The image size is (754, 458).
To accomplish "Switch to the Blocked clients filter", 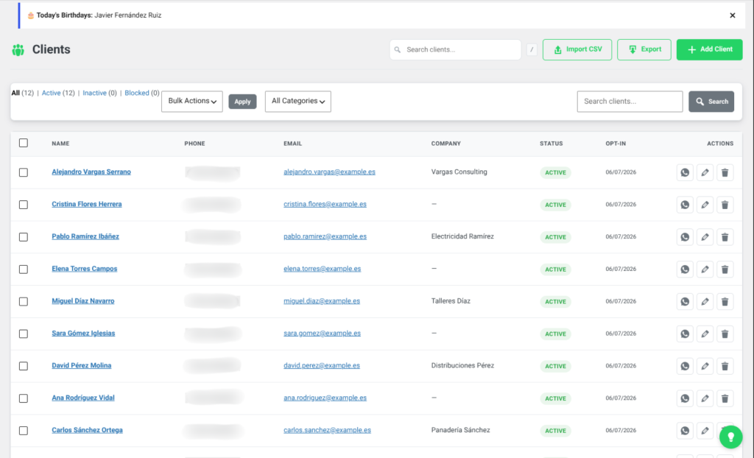I will pos(136,93).
